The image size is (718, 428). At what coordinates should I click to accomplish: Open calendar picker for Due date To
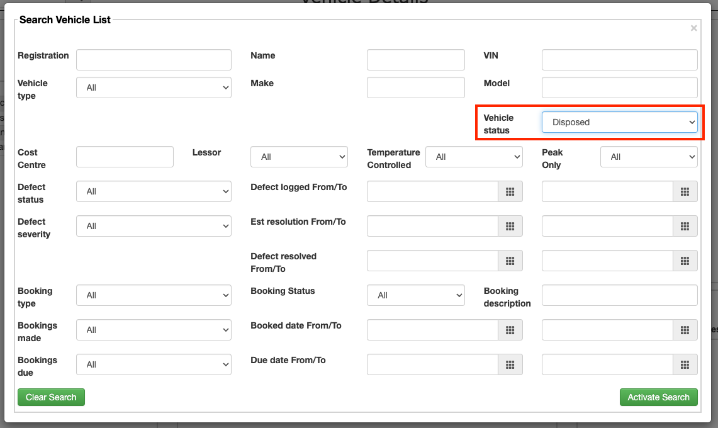click(x=685, y=364)
